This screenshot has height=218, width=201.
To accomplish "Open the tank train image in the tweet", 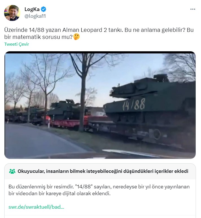I will pyautogui.click(x=100, y=105).
